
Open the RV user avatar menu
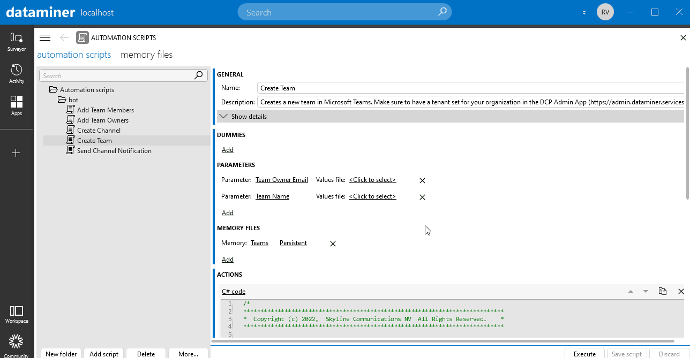point(605,12)
